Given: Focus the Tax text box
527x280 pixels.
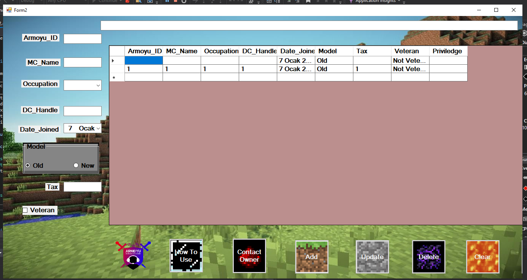Looking at the screenshot, I should 83,187.
